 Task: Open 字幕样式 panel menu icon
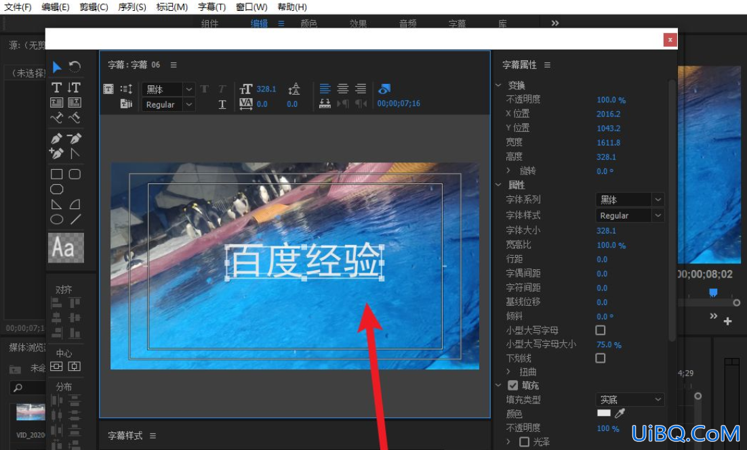click(153, 435)
